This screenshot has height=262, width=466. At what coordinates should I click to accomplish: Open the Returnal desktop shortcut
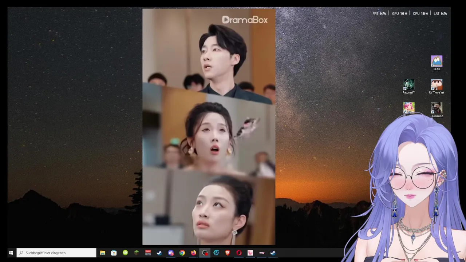pyautogui.click(x=408, y=87)
